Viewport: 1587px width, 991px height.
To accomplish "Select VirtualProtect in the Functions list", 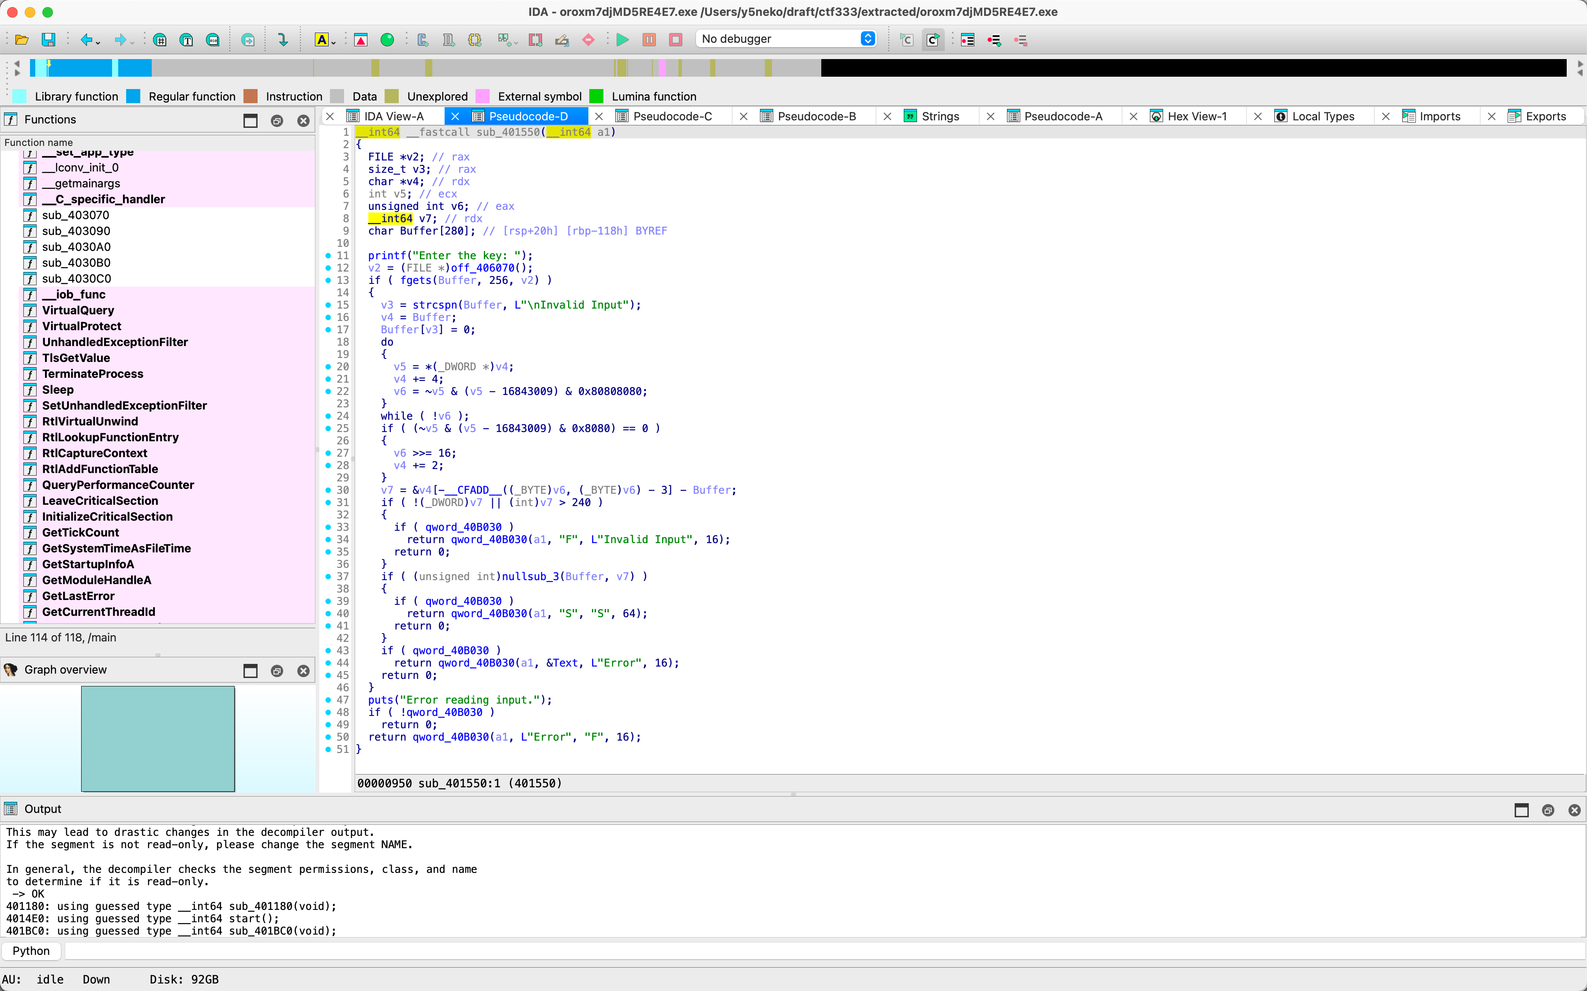I will (x=81, y=326).
